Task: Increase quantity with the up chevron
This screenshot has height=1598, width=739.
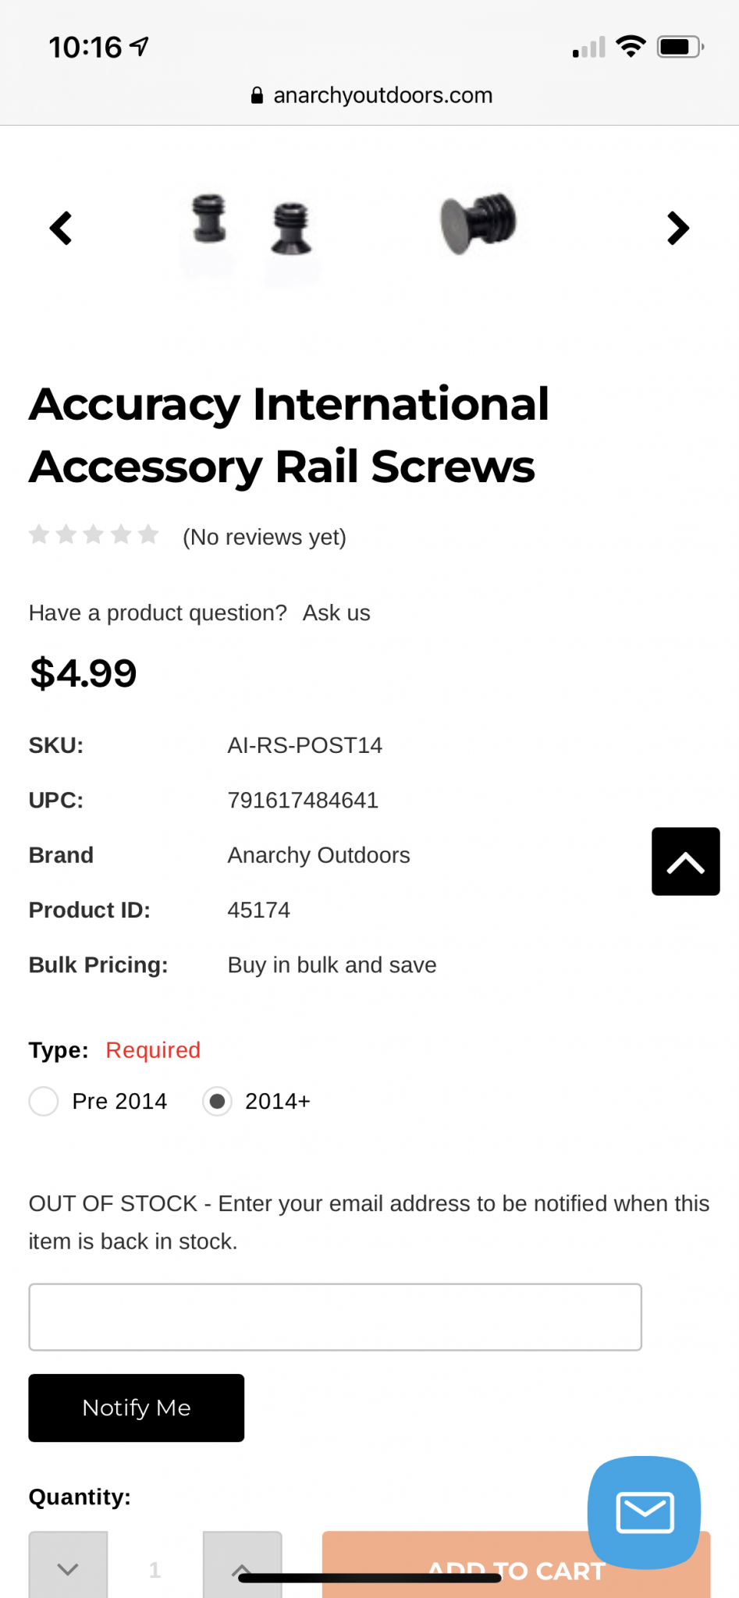Action: tap(242, 1567)
